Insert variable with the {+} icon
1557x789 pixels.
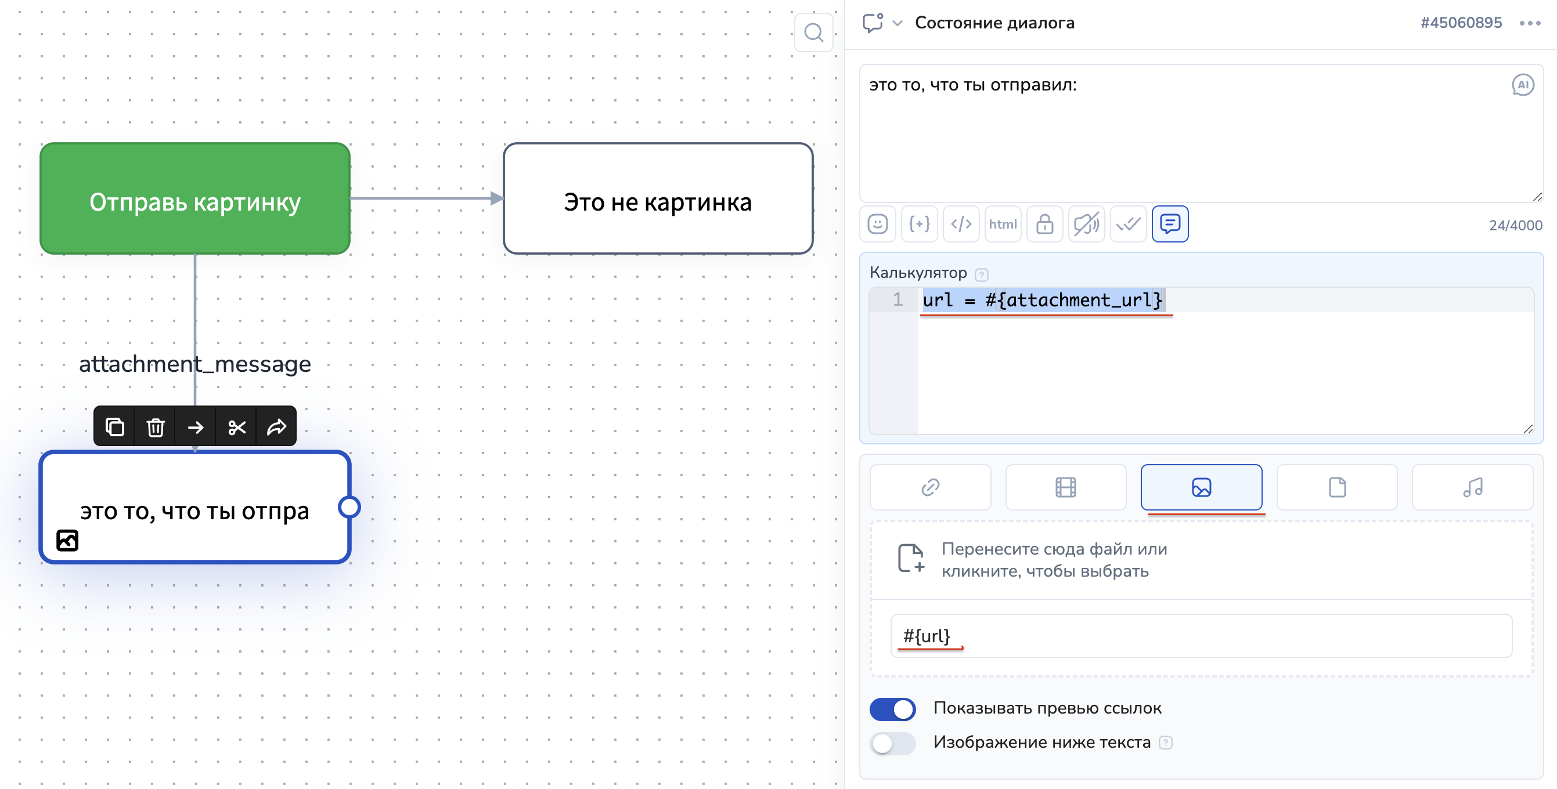[x=919, y=224]
